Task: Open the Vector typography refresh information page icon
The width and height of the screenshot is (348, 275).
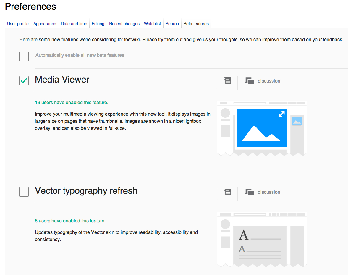Action: (227, 192)
